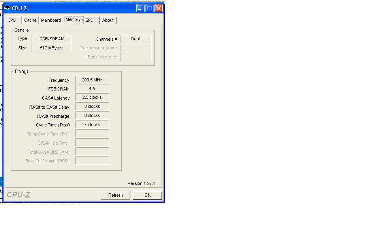The image size is (380, 243).
Task: Select the Mainboard tab
Action: pyautogui.click(x=51, y=20)
